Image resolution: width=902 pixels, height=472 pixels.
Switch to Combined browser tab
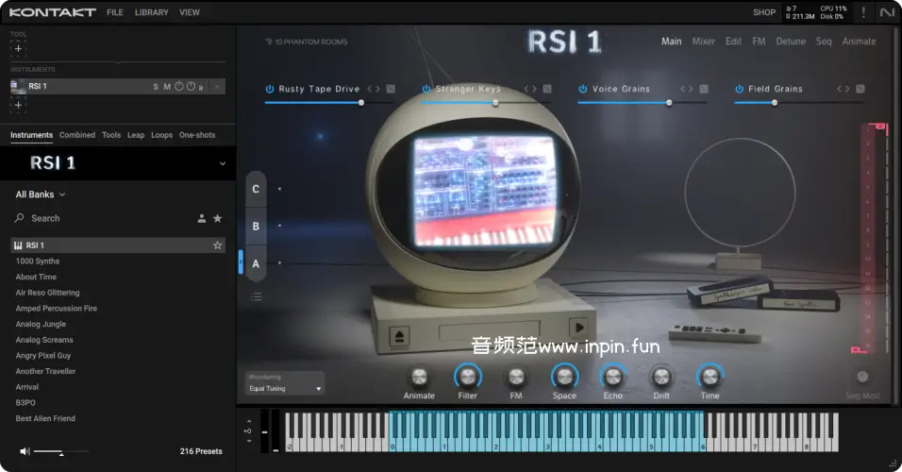tap(77, 135)
